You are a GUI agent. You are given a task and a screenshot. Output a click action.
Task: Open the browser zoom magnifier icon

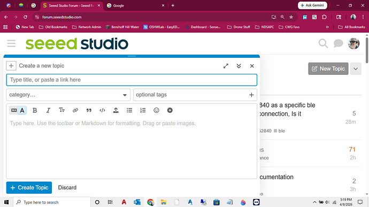(x=282, y=17)
